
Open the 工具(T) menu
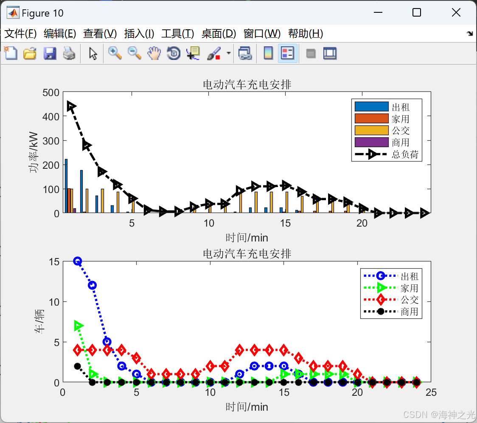pyautogui.click(x=178, y=34)
